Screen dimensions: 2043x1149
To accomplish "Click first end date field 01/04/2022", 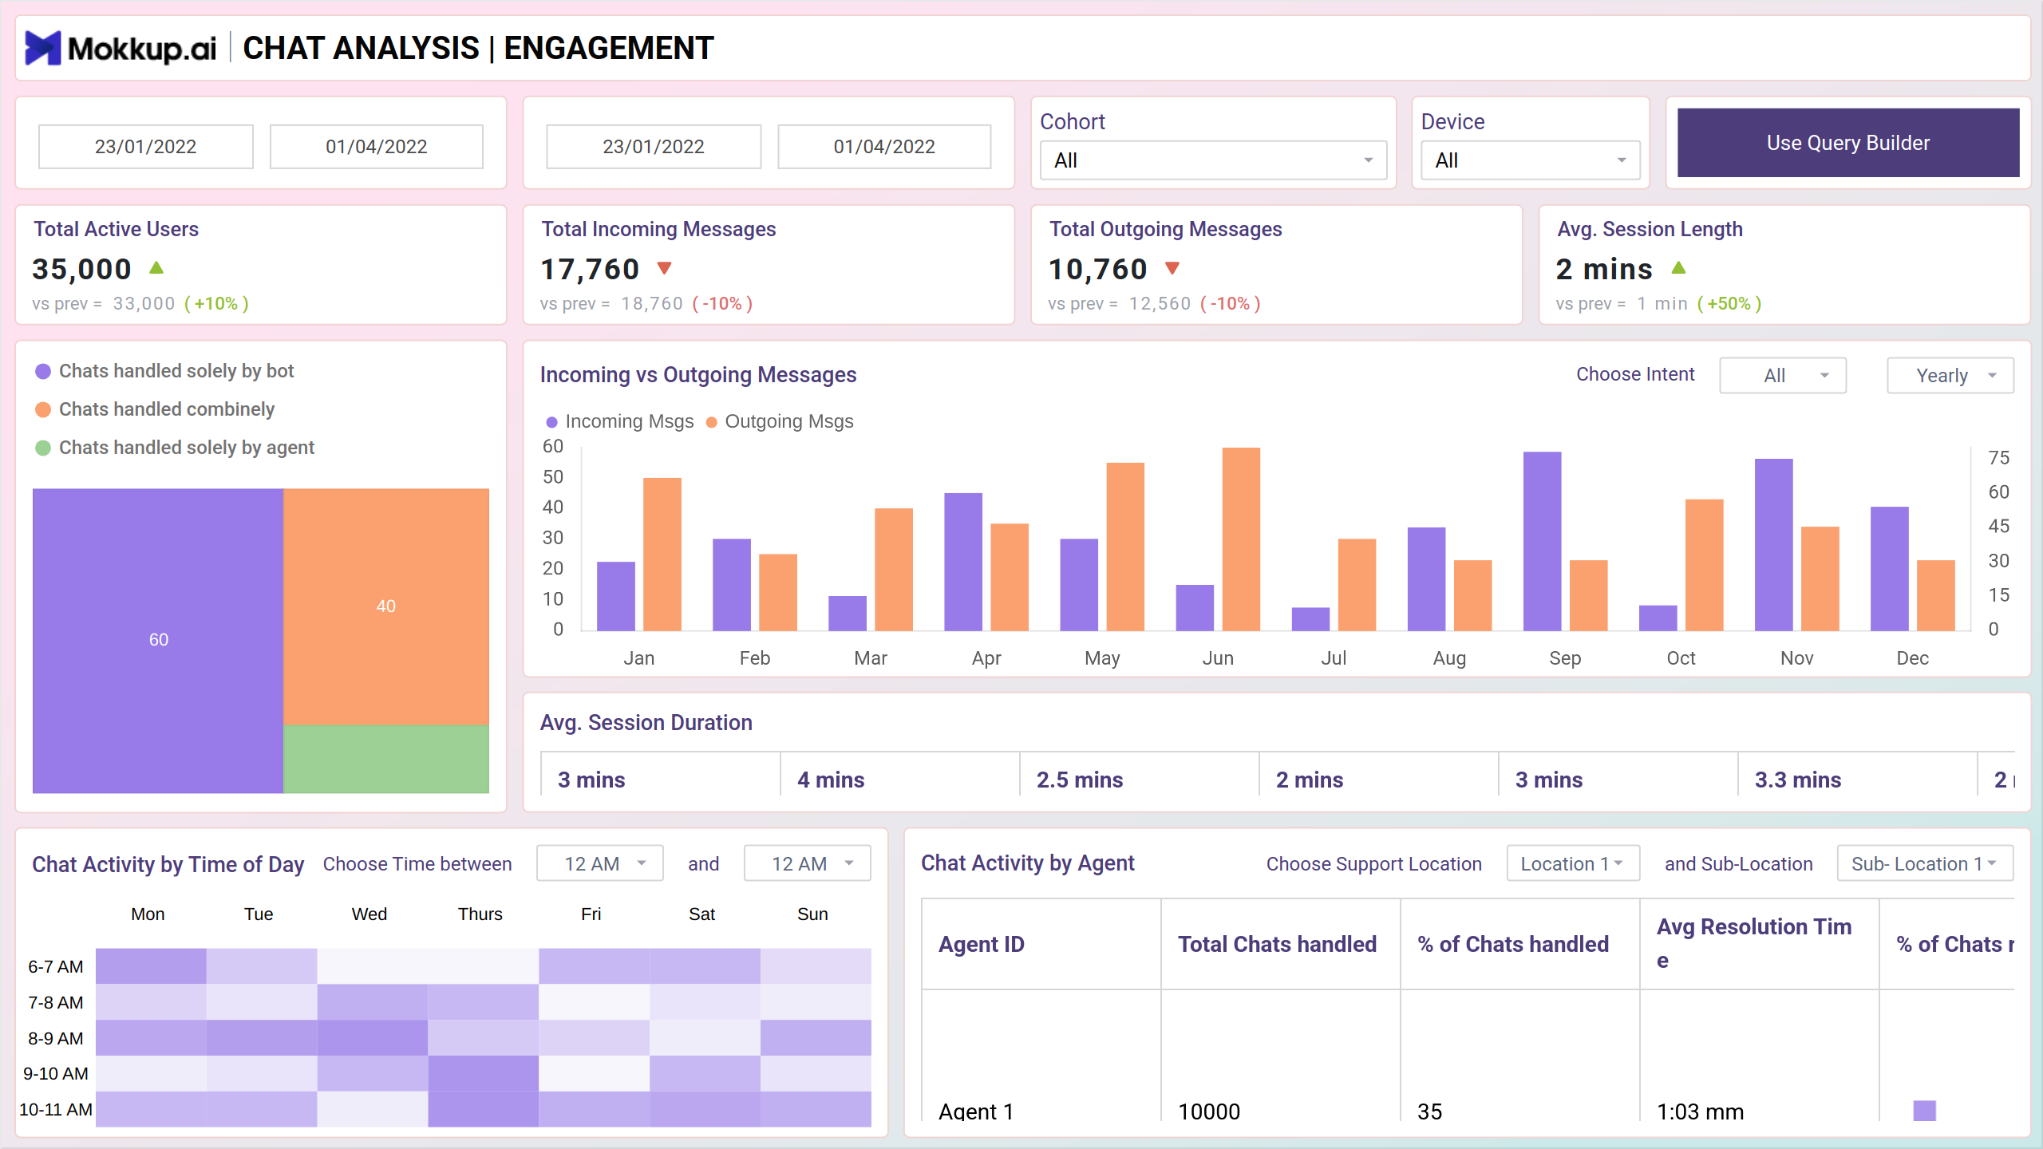I will [x=377, y=147].
